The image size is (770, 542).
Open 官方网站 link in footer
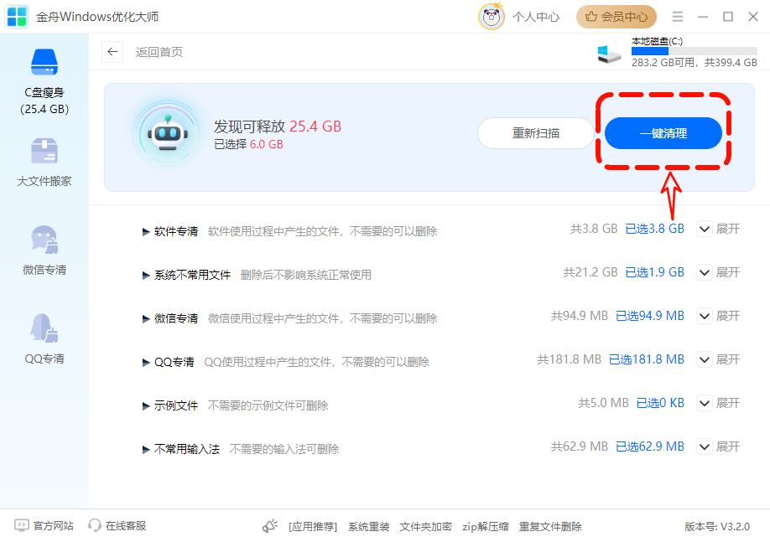point(54,526)
